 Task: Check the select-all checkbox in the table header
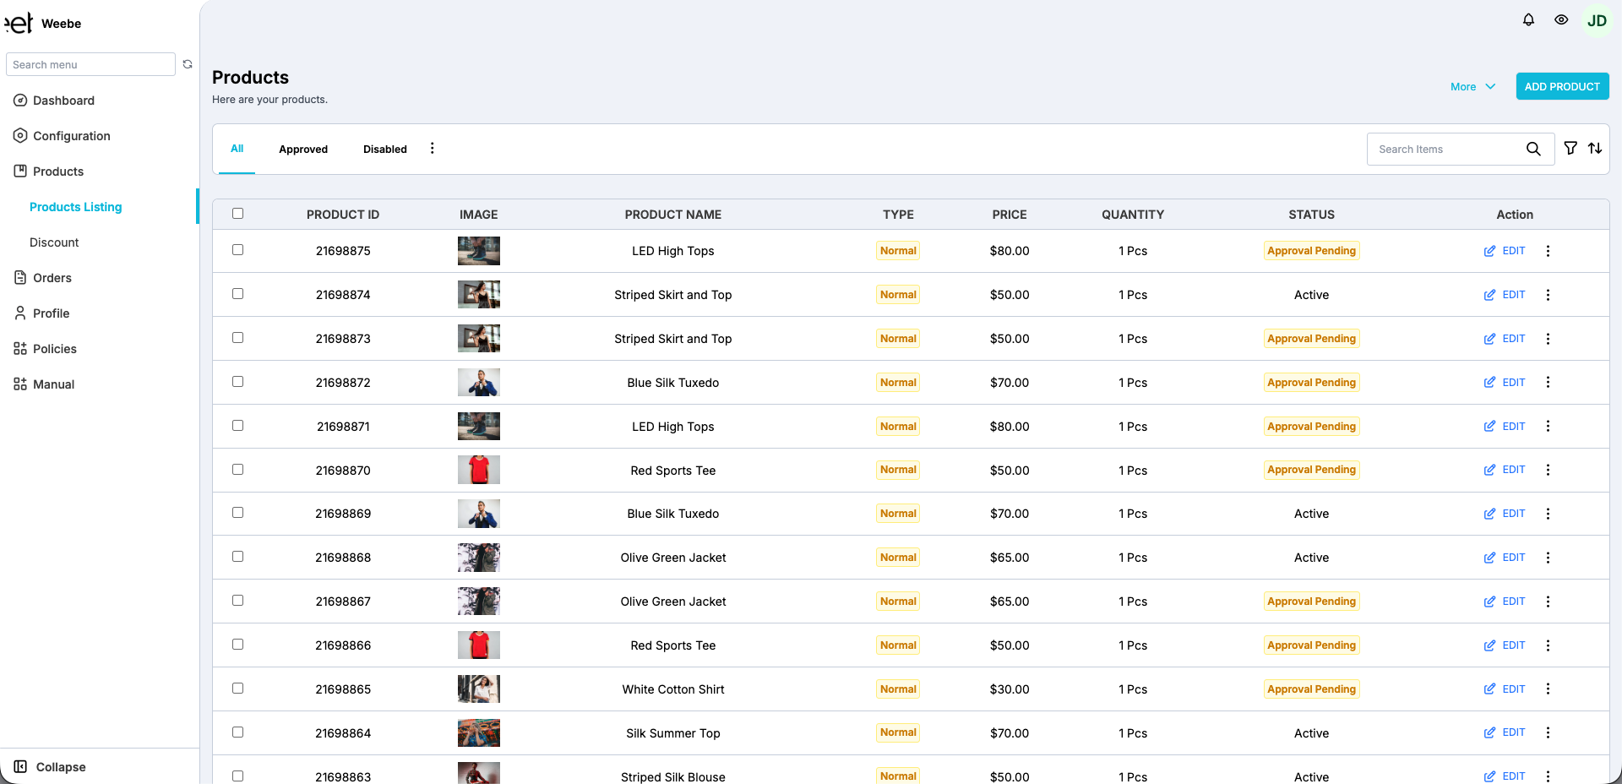pyautogui.click(x=237, y=214)
